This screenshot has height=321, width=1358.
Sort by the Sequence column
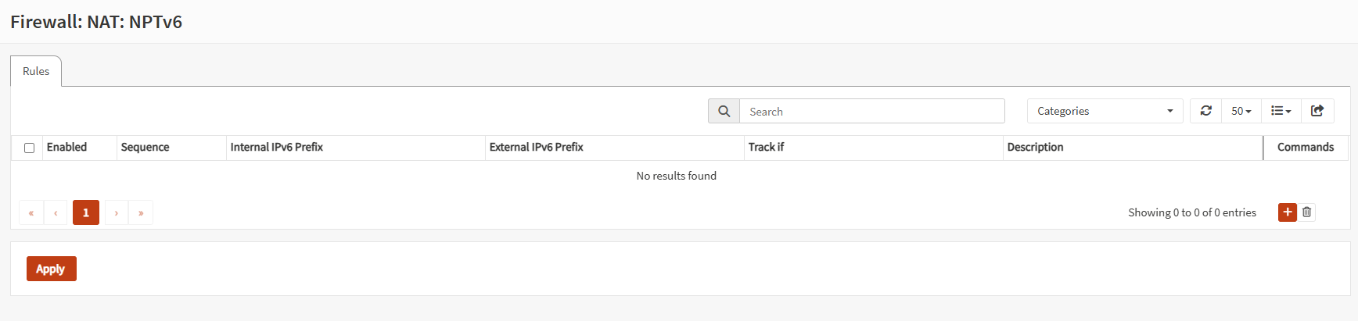(x=145, y=148)
